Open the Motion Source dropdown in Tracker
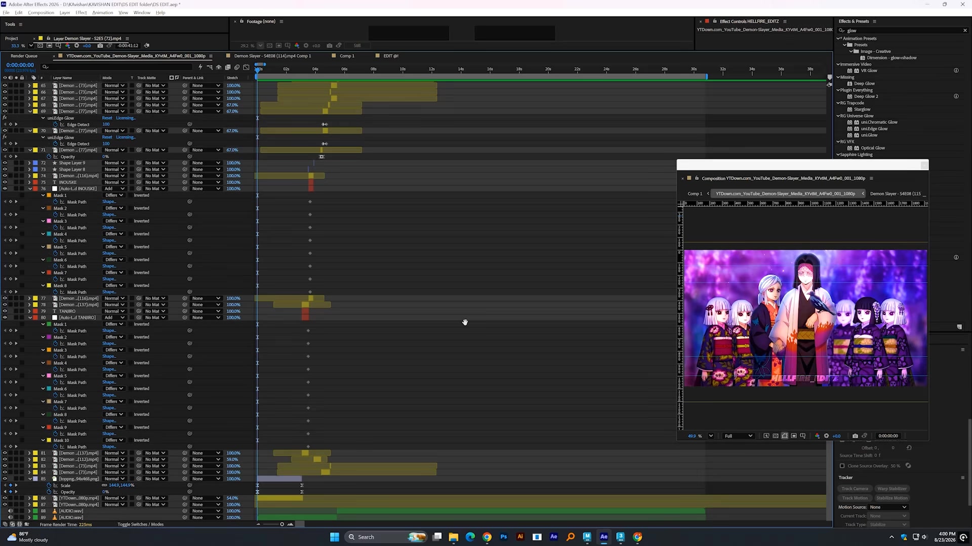This screenshot has height=546, width=972. click(888, 507)
